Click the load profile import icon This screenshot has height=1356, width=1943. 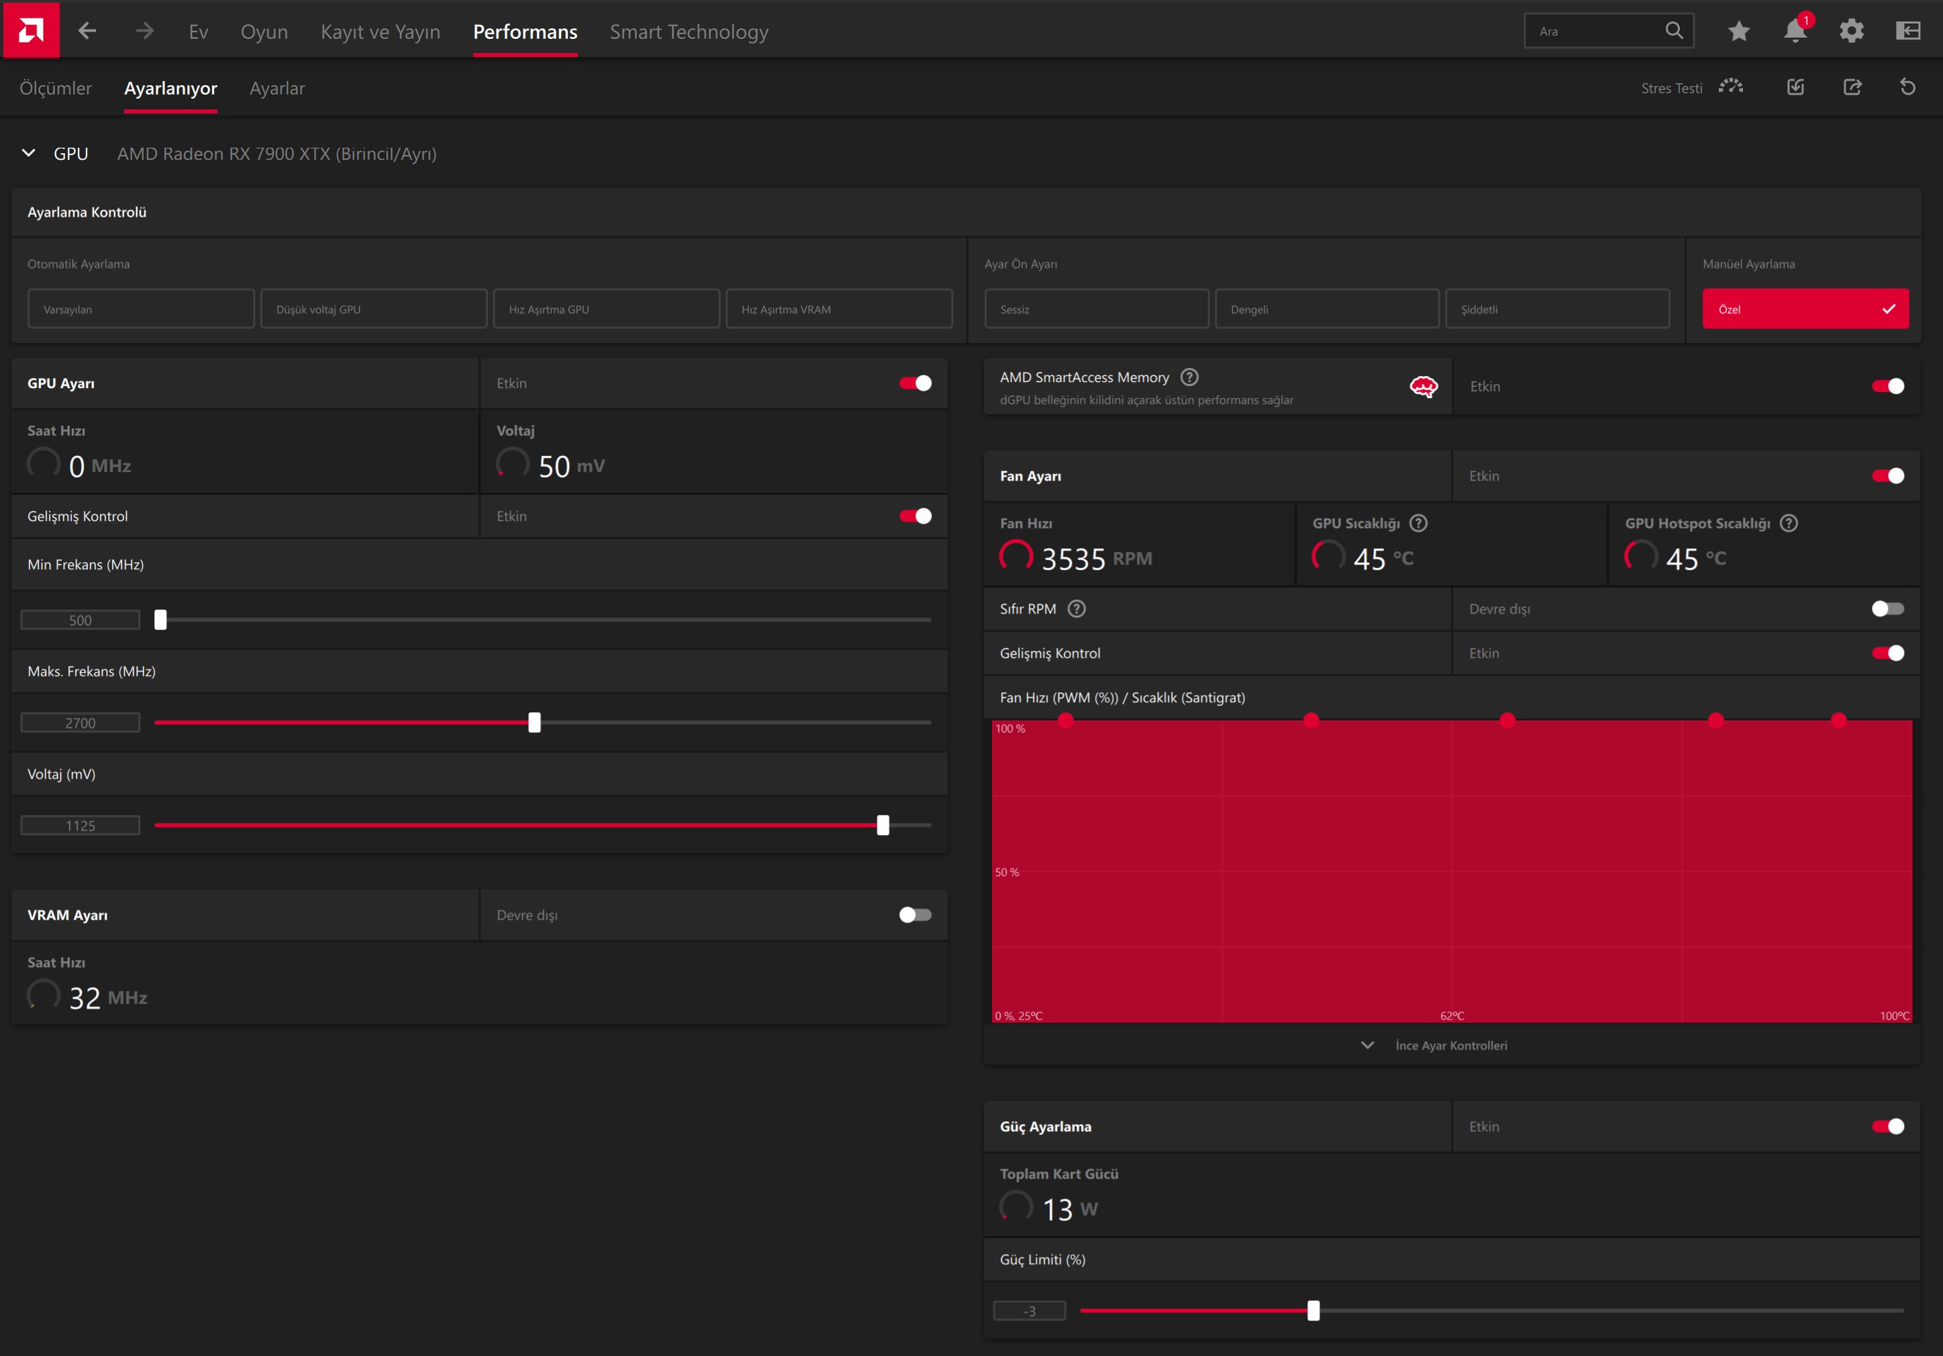[x=1795, y=87]
